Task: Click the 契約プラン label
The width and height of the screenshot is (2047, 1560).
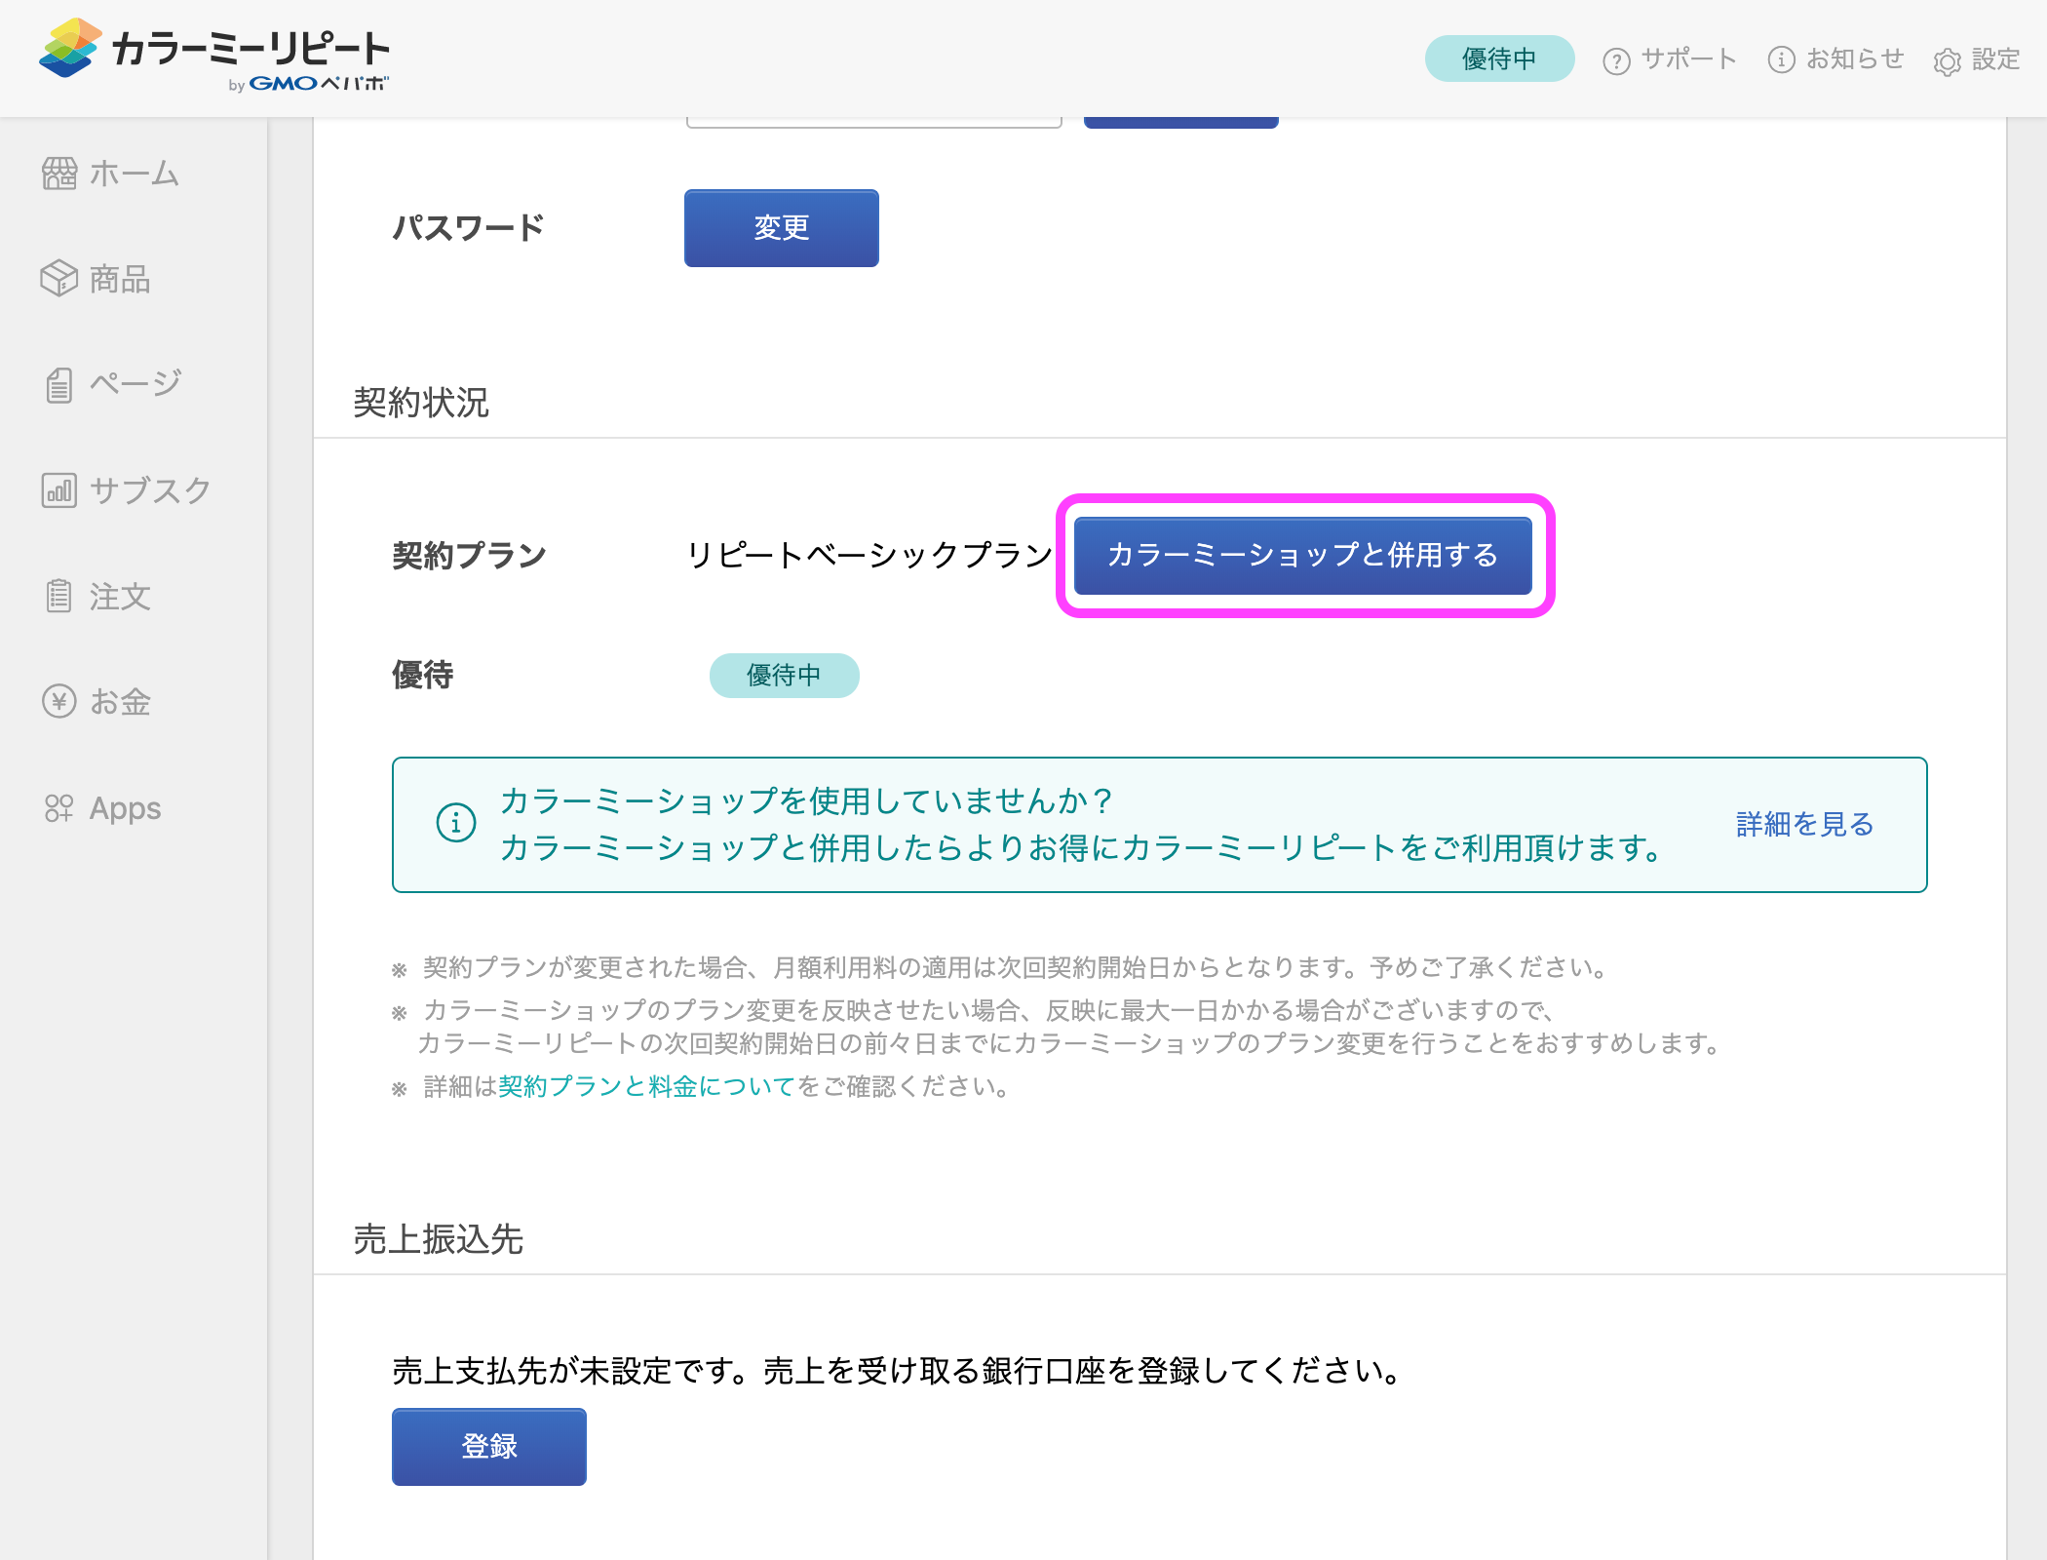Action: [x=469, y=555]
